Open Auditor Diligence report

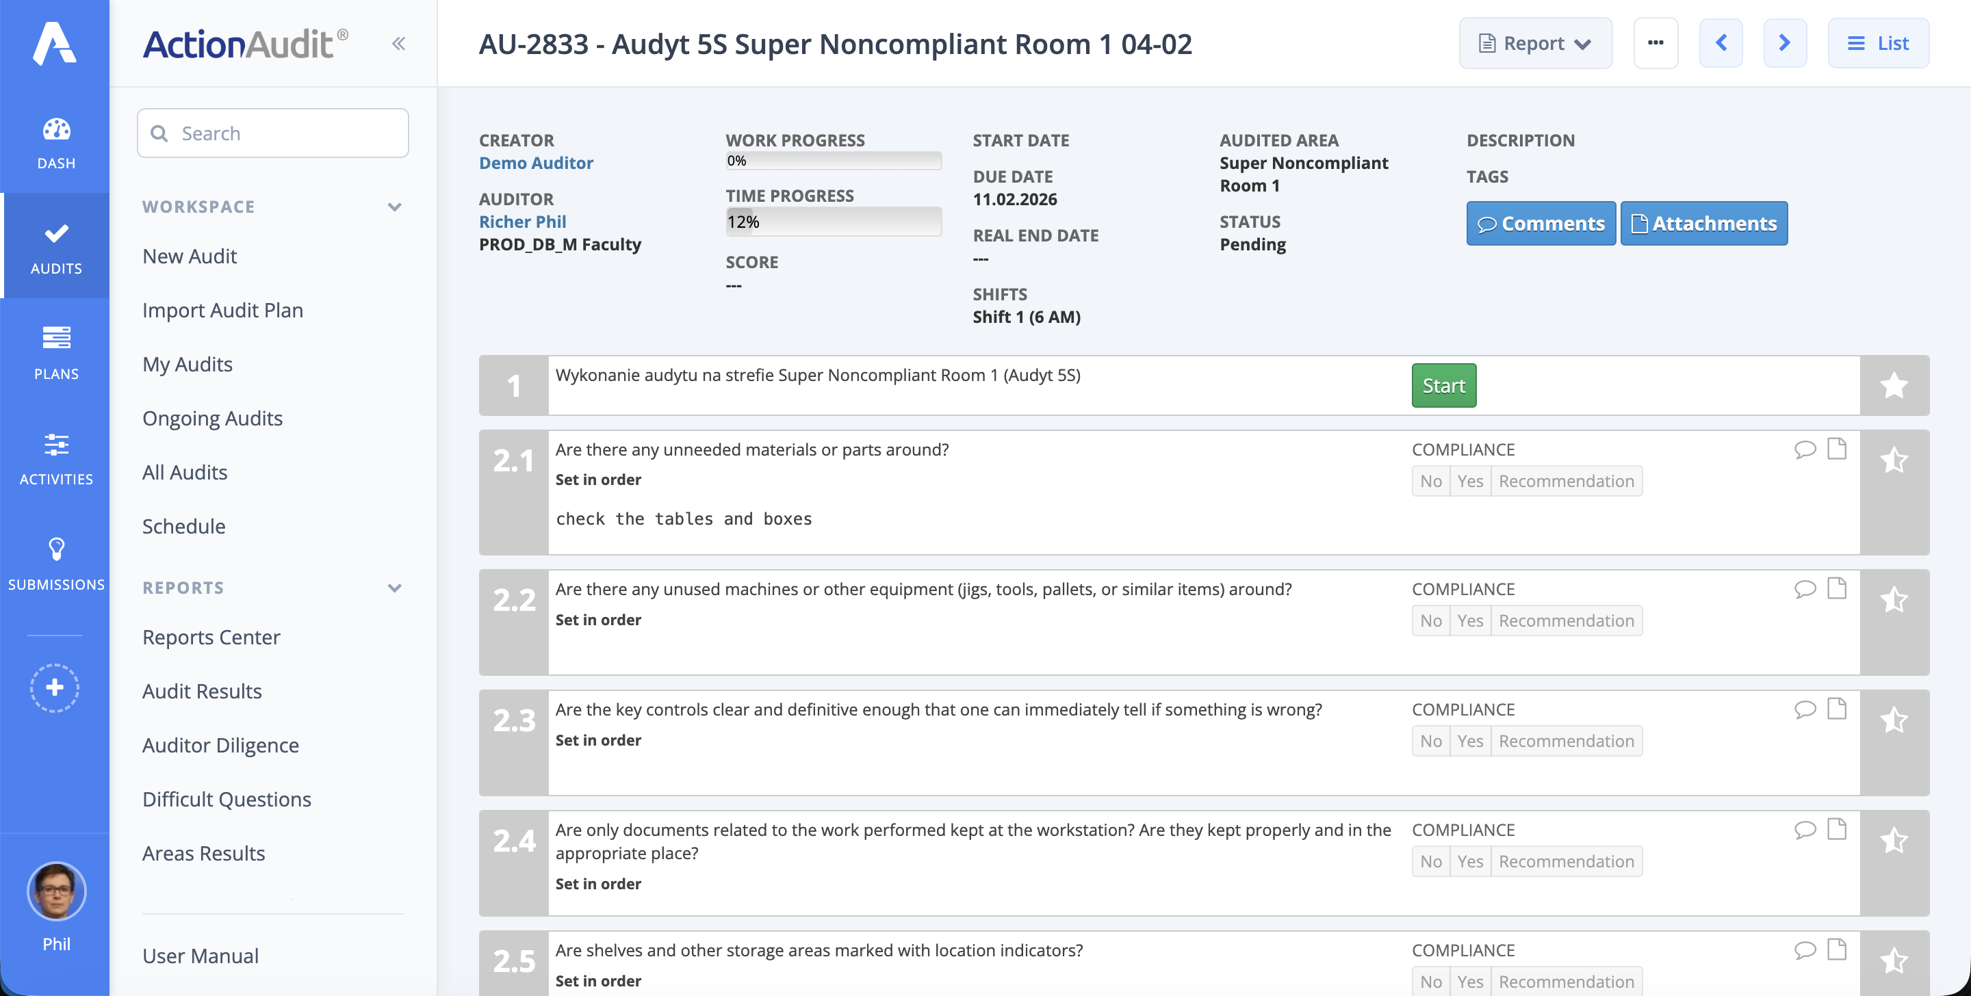pyautogui.click(x=220, y=744)
